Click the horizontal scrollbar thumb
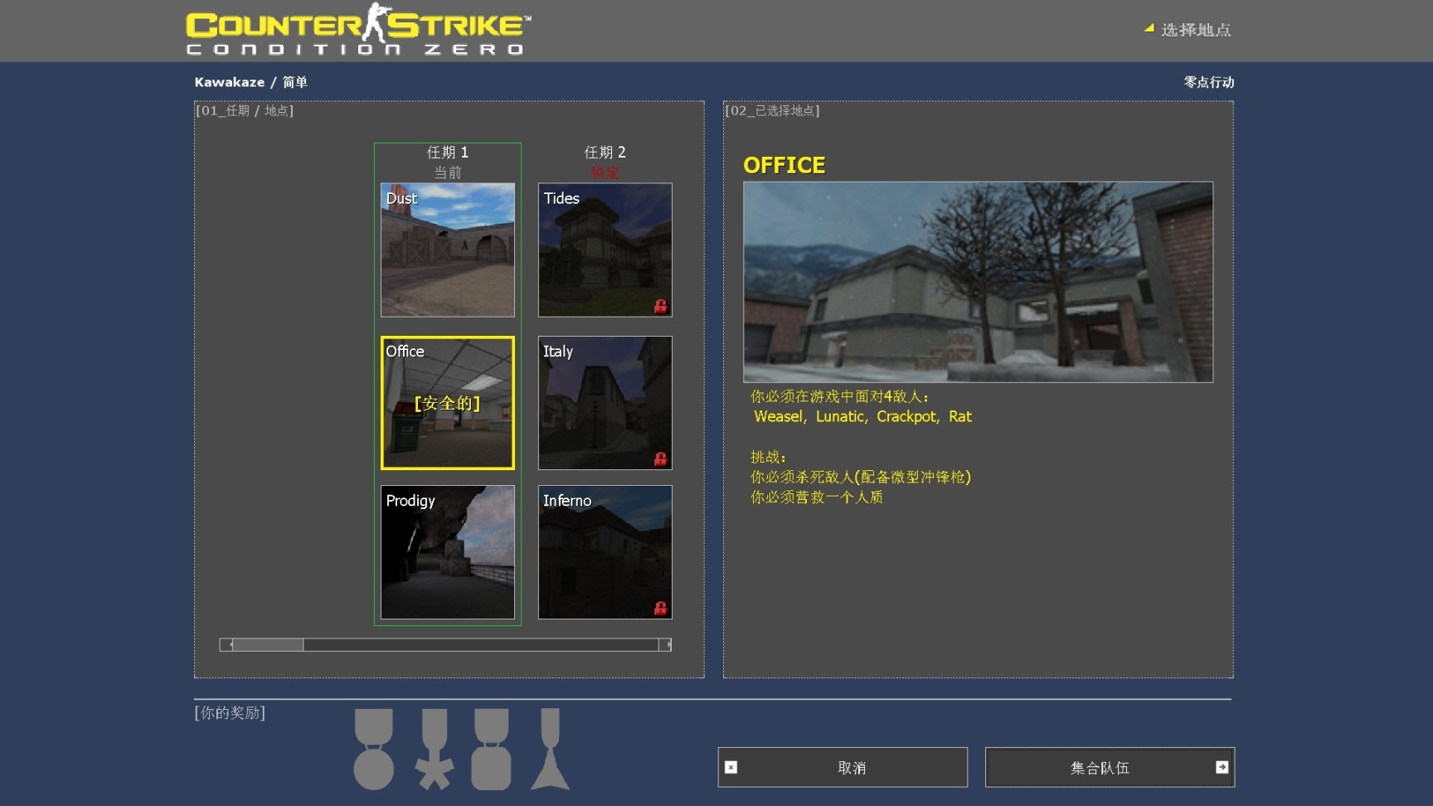1433x806 pixels. point(268,644)
